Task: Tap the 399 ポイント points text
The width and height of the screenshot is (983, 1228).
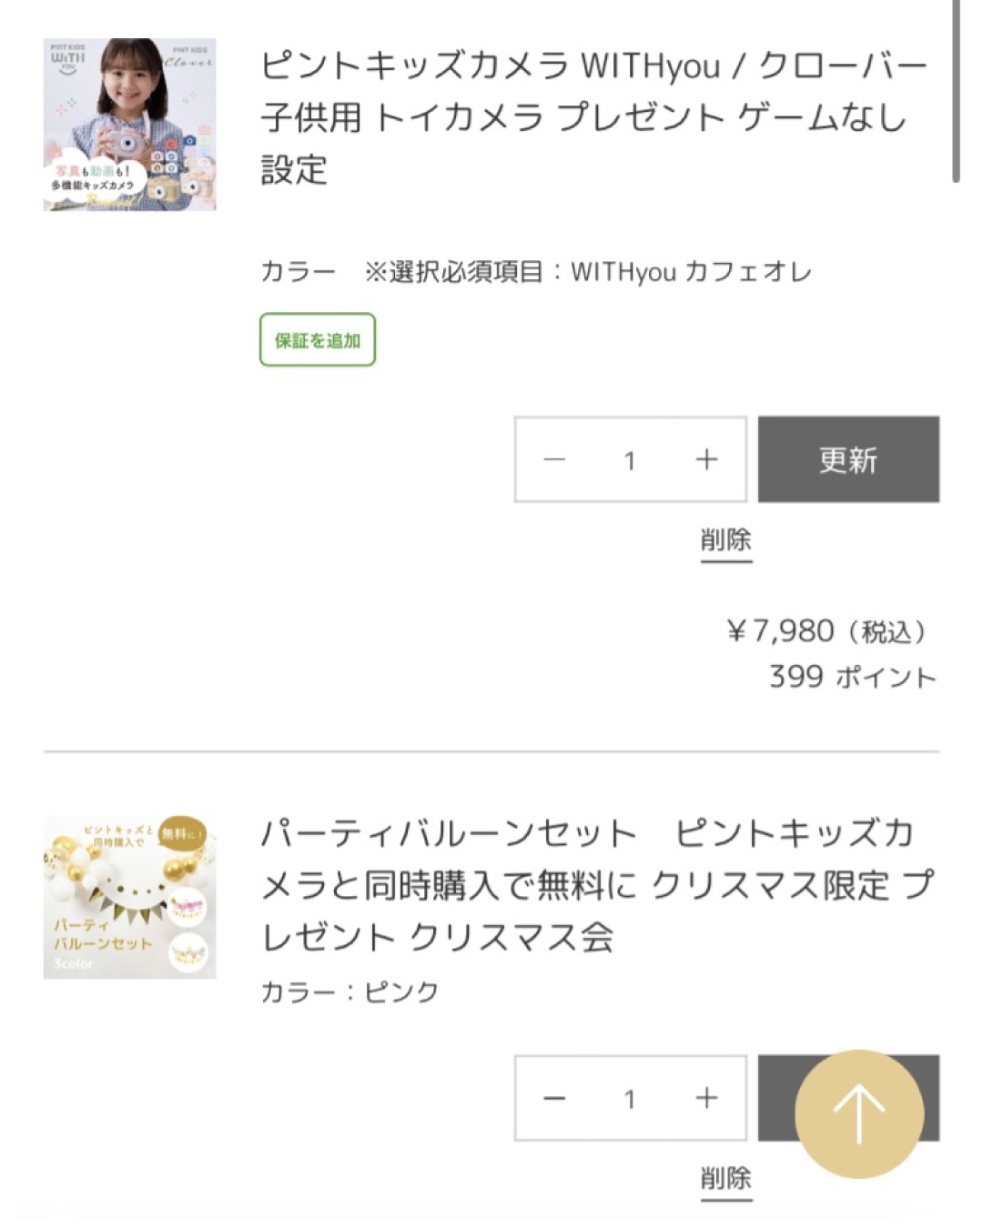Action: point(852,677)
